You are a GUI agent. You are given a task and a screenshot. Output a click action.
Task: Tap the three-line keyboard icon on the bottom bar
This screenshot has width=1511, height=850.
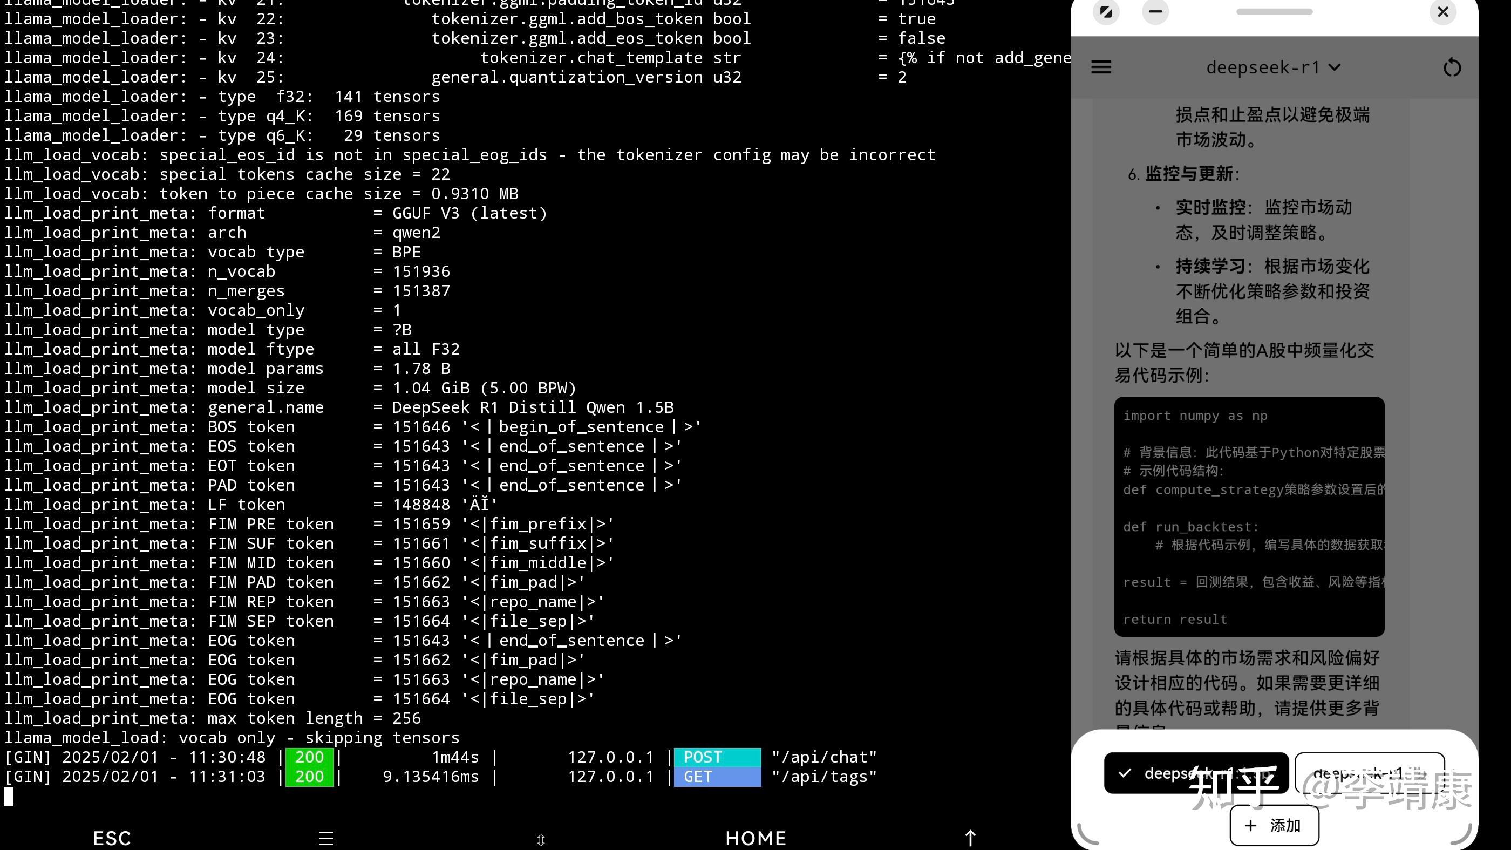click(x=325, y=838)
